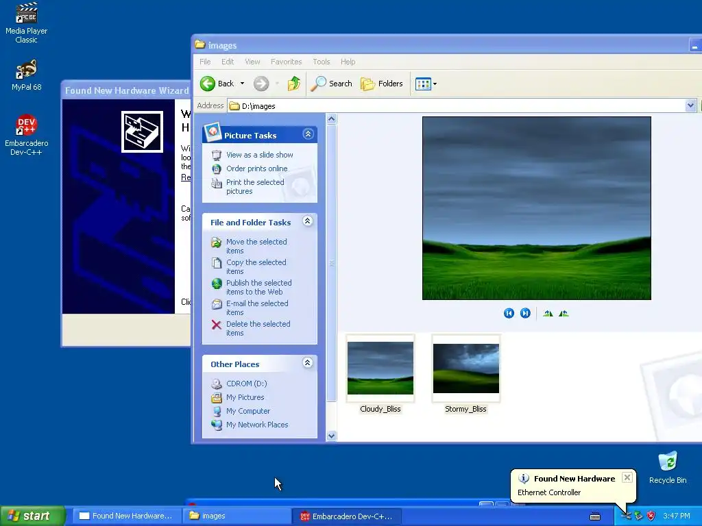Open the Search pane
The width and height of the screenshot is (702, 526).
(x=331, y=84)
